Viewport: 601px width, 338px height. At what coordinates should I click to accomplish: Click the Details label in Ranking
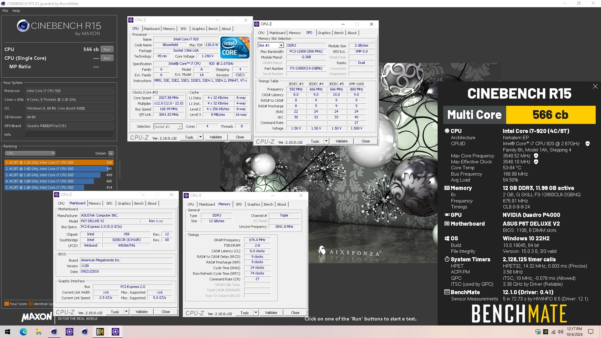pyautogui.click(x=101, y=153)
